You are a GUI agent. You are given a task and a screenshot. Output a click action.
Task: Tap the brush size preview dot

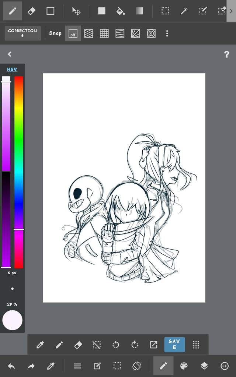coord(12,289)
